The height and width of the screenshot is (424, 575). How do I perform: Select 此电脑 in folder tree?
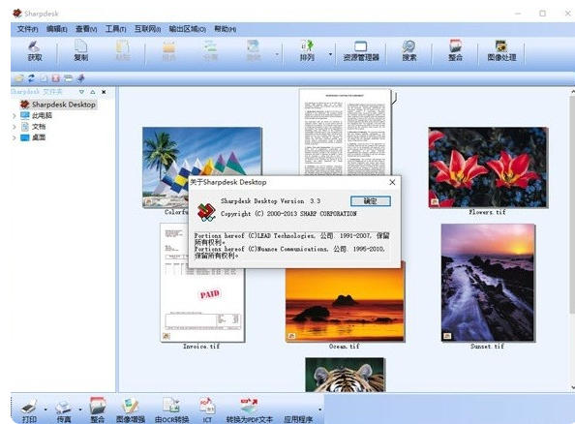37,115
